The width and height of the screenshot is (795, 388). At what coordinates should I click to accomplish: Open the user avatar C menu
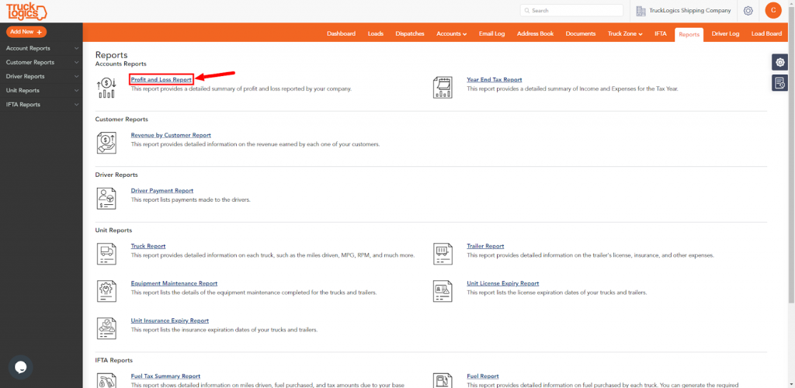coord(773,10)
